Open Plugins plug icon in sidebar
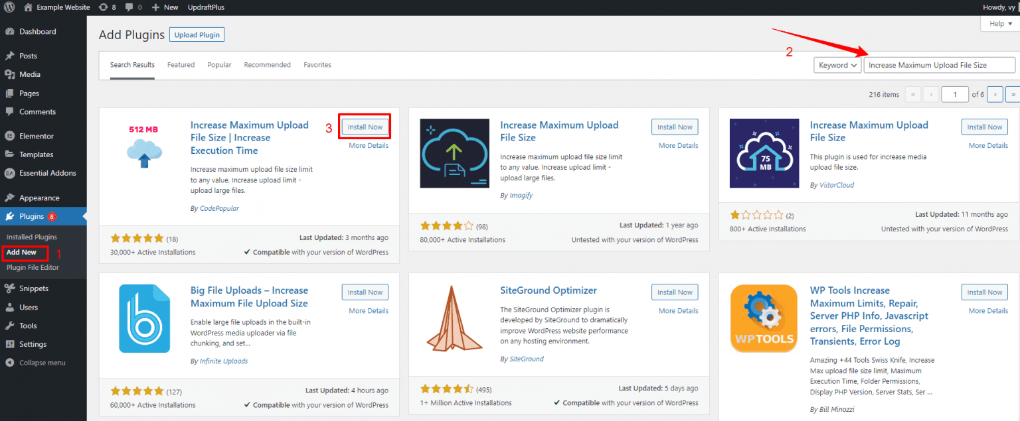Viewport: 1020px width, 421px height. 10,216
